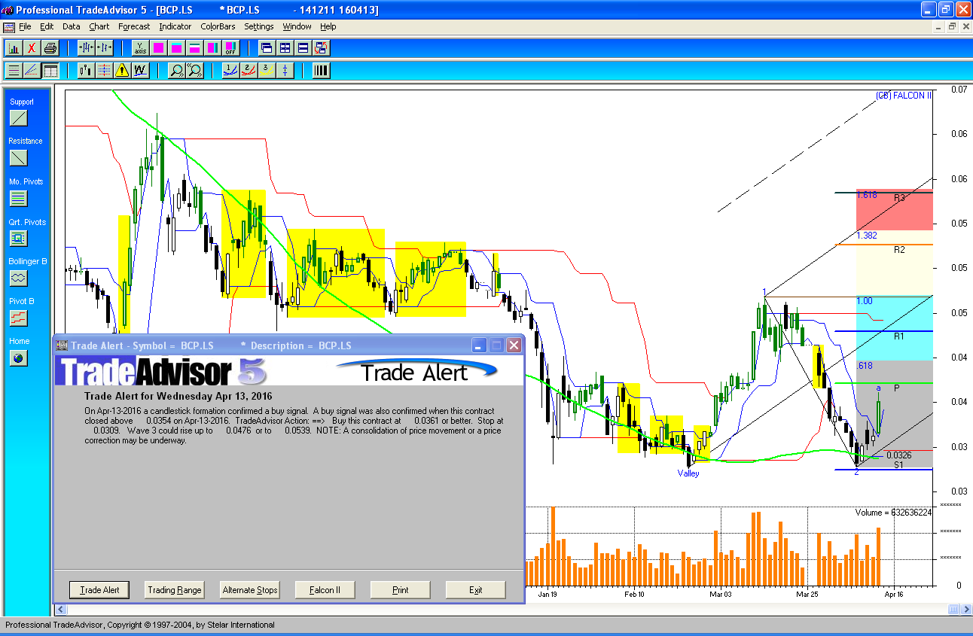973x636 pixels.
Task: Click the magnifier icon with left-pointing arrows
Action: pos(195,71)
